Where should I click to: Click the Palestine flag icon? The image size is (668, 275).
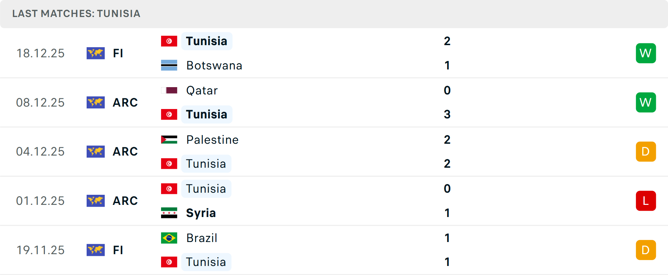click(169, 140)
